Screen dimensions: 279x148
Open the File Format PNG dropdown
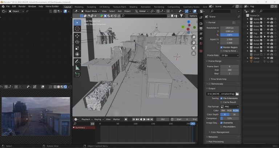(230, 107)
